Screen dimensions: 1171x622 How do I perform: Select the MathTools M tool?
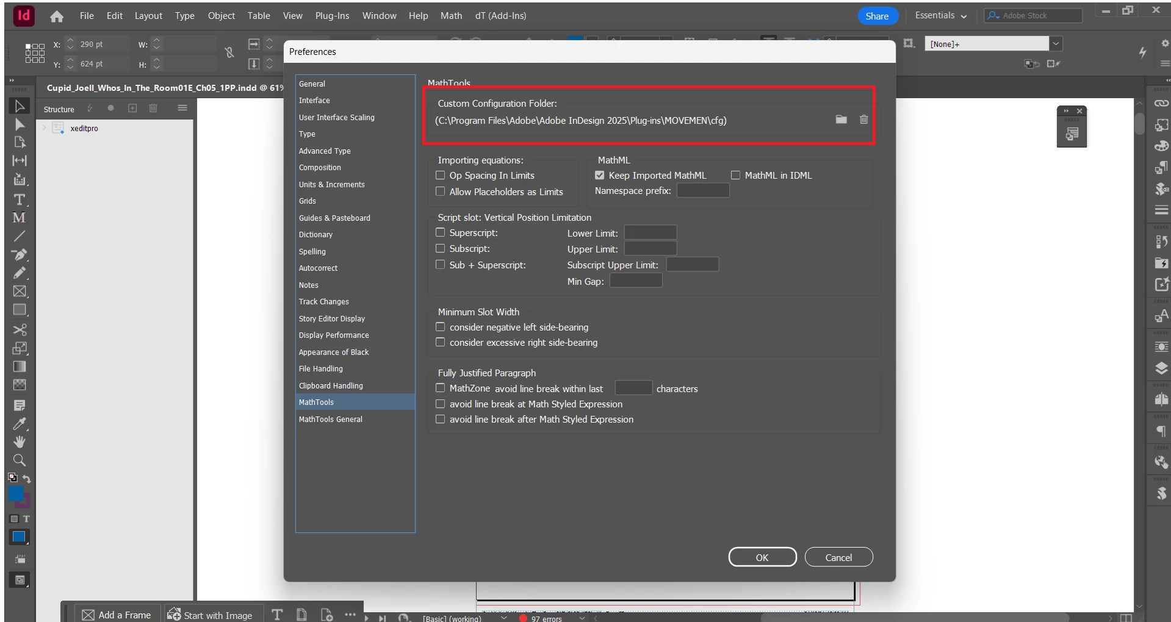coord(20,217)
